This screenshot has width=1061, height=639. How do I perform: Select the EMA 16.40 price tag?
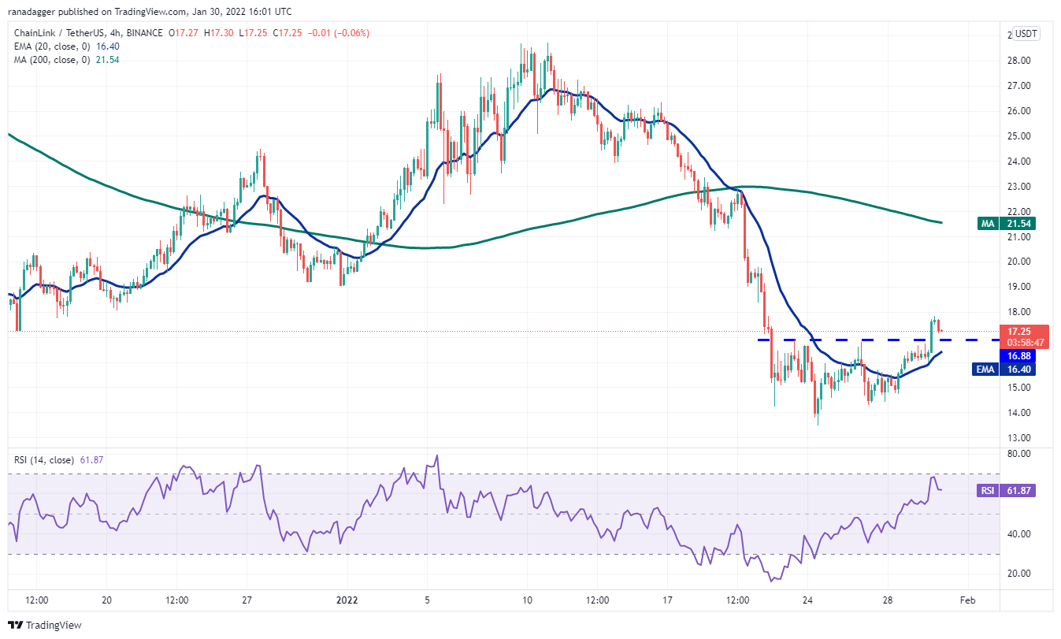[x=1007, y=369]
